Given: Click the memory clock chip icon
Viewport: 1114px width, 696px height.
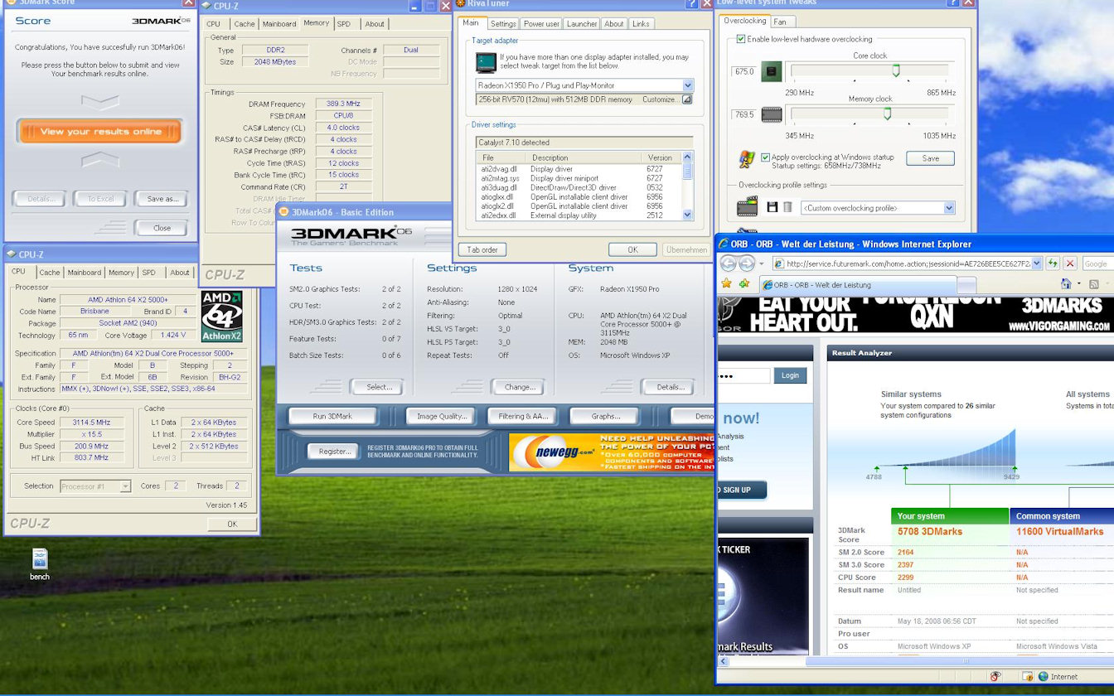Looking at the screenshot, I should coord(772,114).
